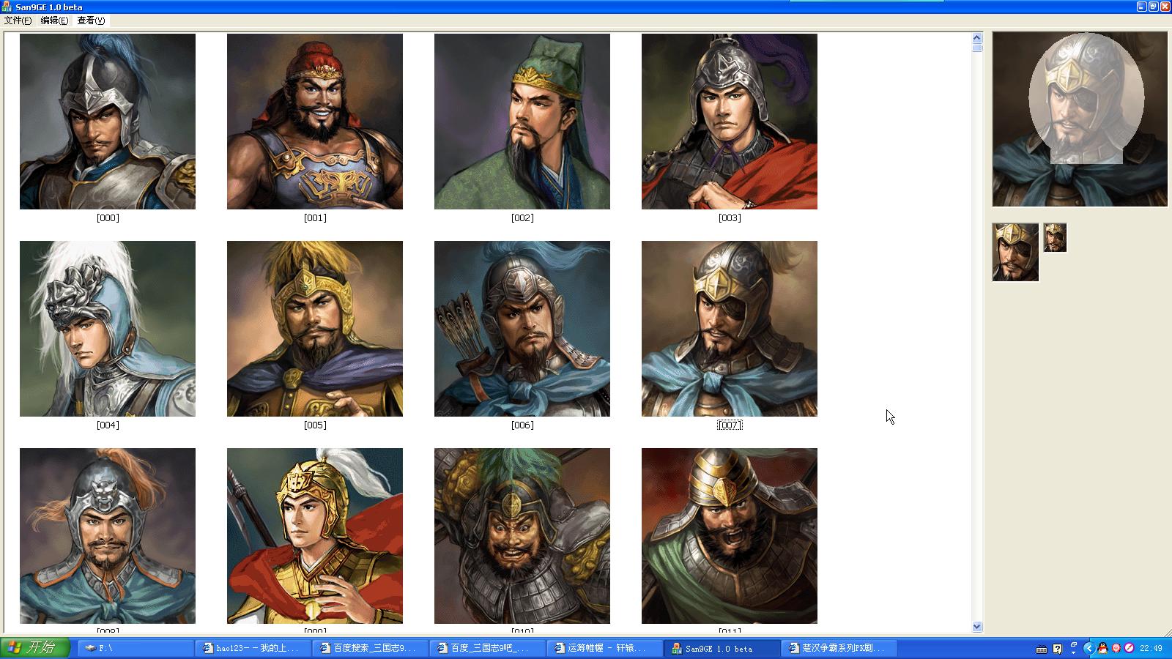
Task: Open the 查看(V) menu
Action: [x=91, y=21]
